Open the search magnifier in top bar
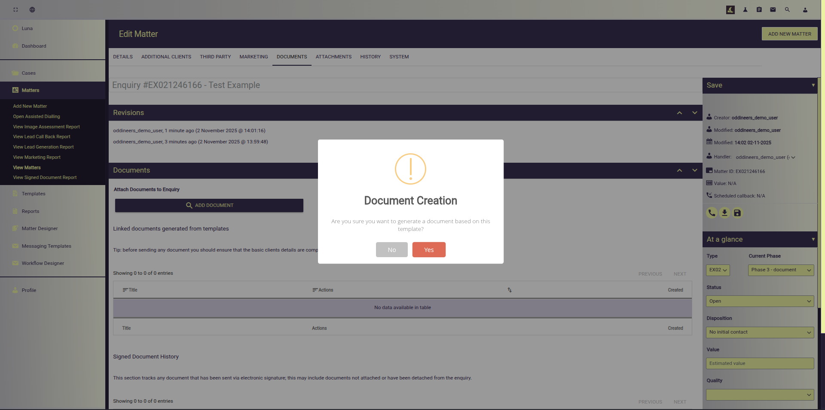Image resolution: width=825 pixels, height=410 pixels. pos(787,9)
